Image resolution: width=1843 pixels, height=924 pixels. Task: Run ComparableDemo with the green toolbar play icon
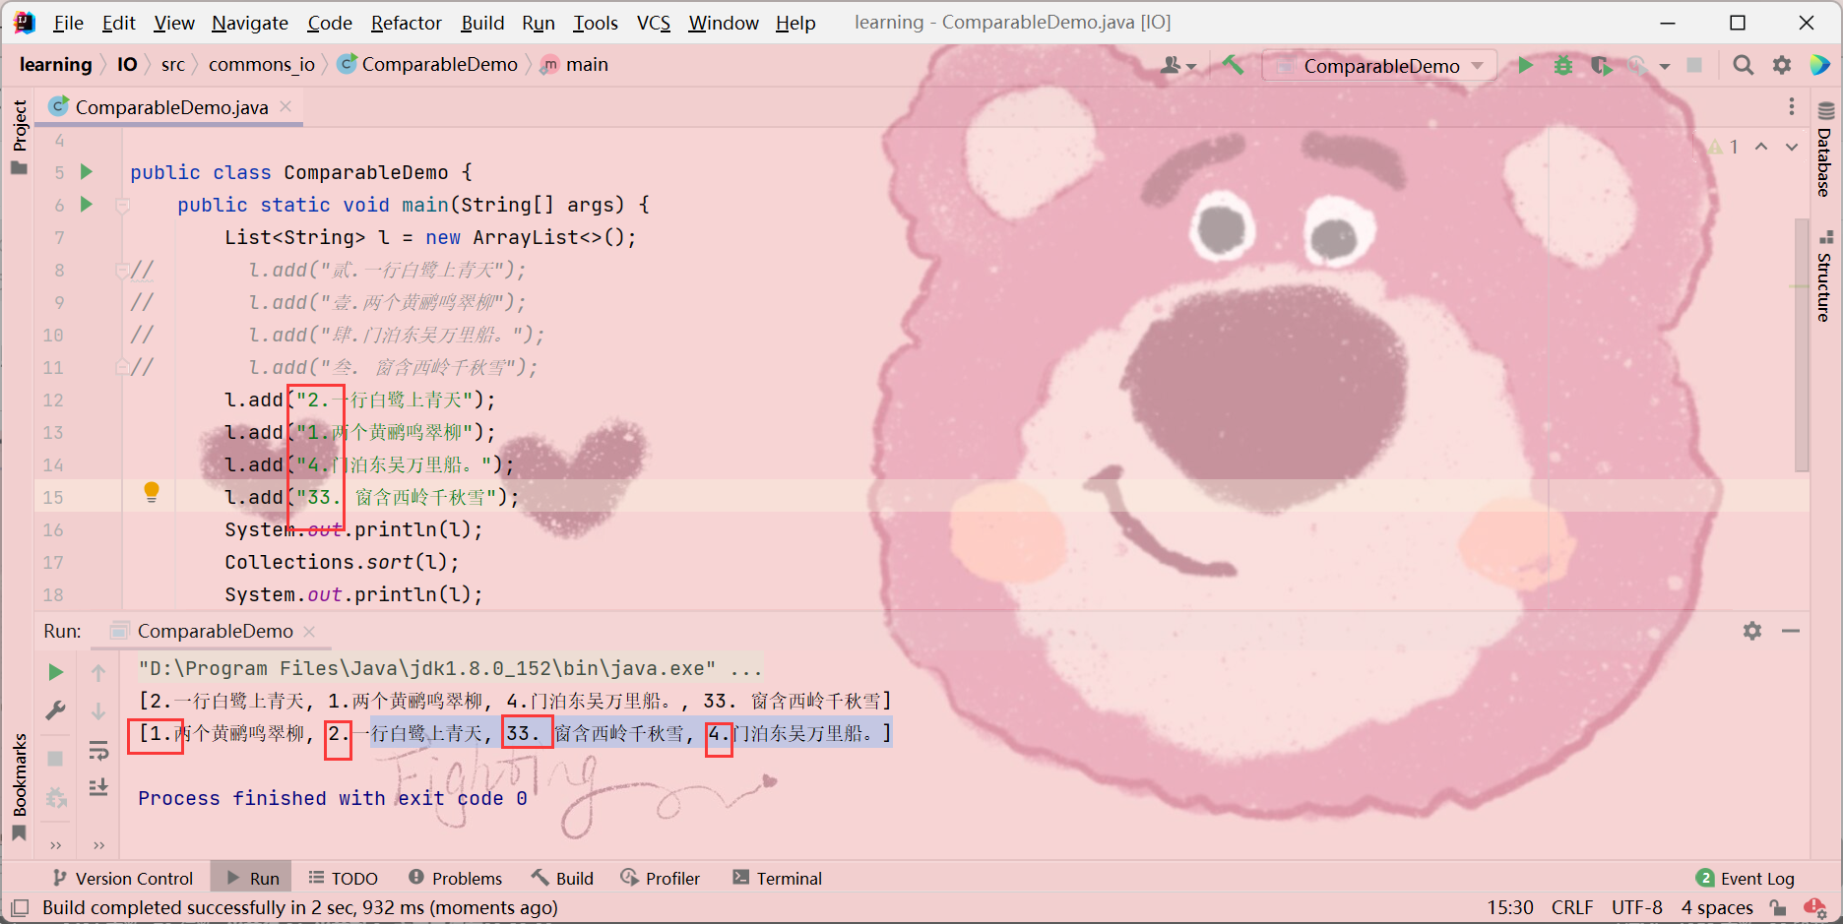1525,65
